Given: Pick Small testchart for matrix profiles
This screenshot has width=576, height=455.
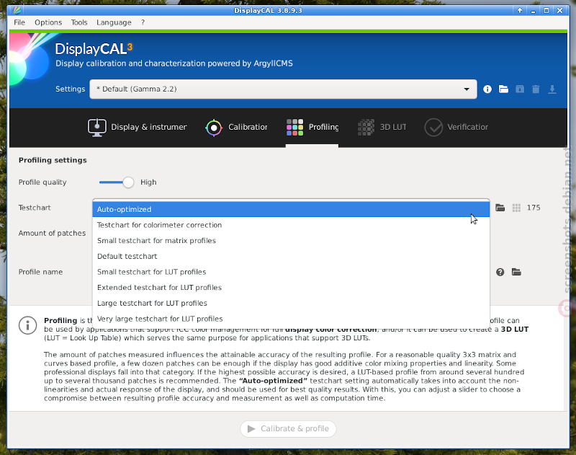Looking at the screenshot, I should coord(291,241).
